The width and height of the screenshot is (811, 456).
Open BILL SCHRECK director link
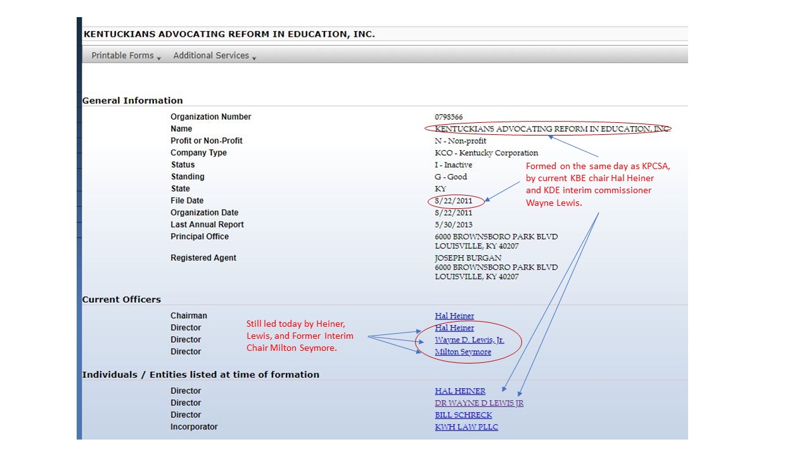point(463,415)
